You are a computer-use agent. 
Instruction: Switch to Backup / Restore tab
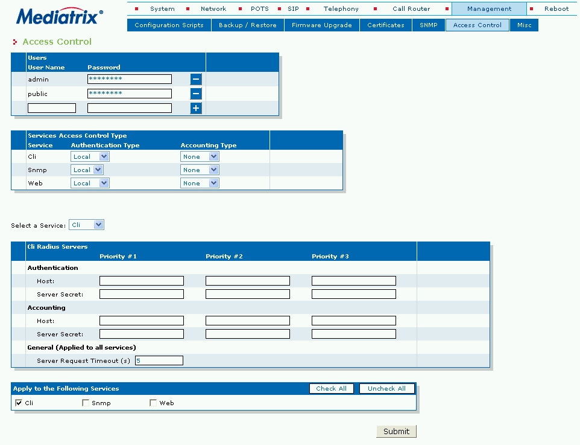point(247,25)
